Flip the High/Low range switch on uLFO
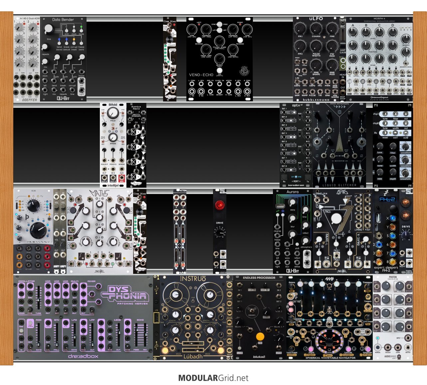427x385 pixels. (x=297, y=61)
